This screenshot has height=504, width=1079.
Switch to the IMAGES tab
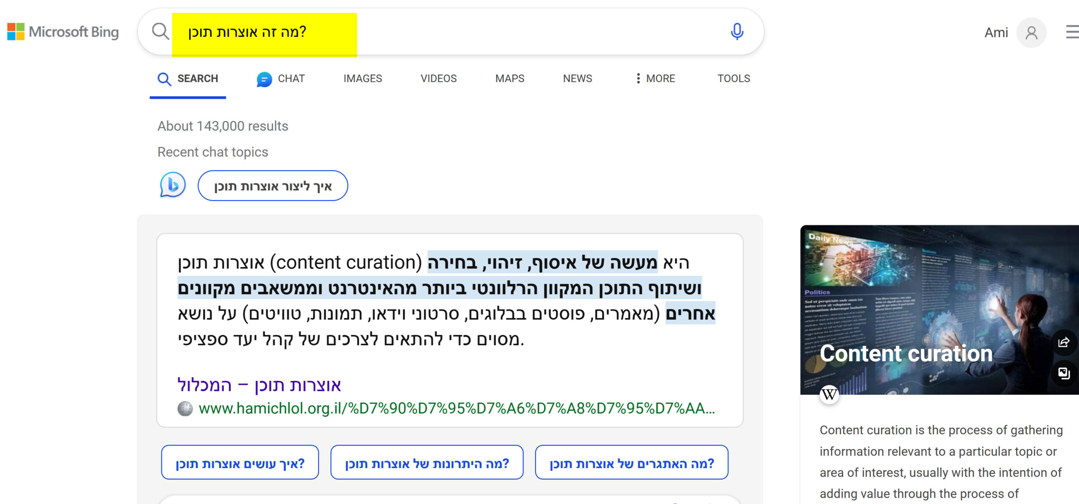coord(362,78)
